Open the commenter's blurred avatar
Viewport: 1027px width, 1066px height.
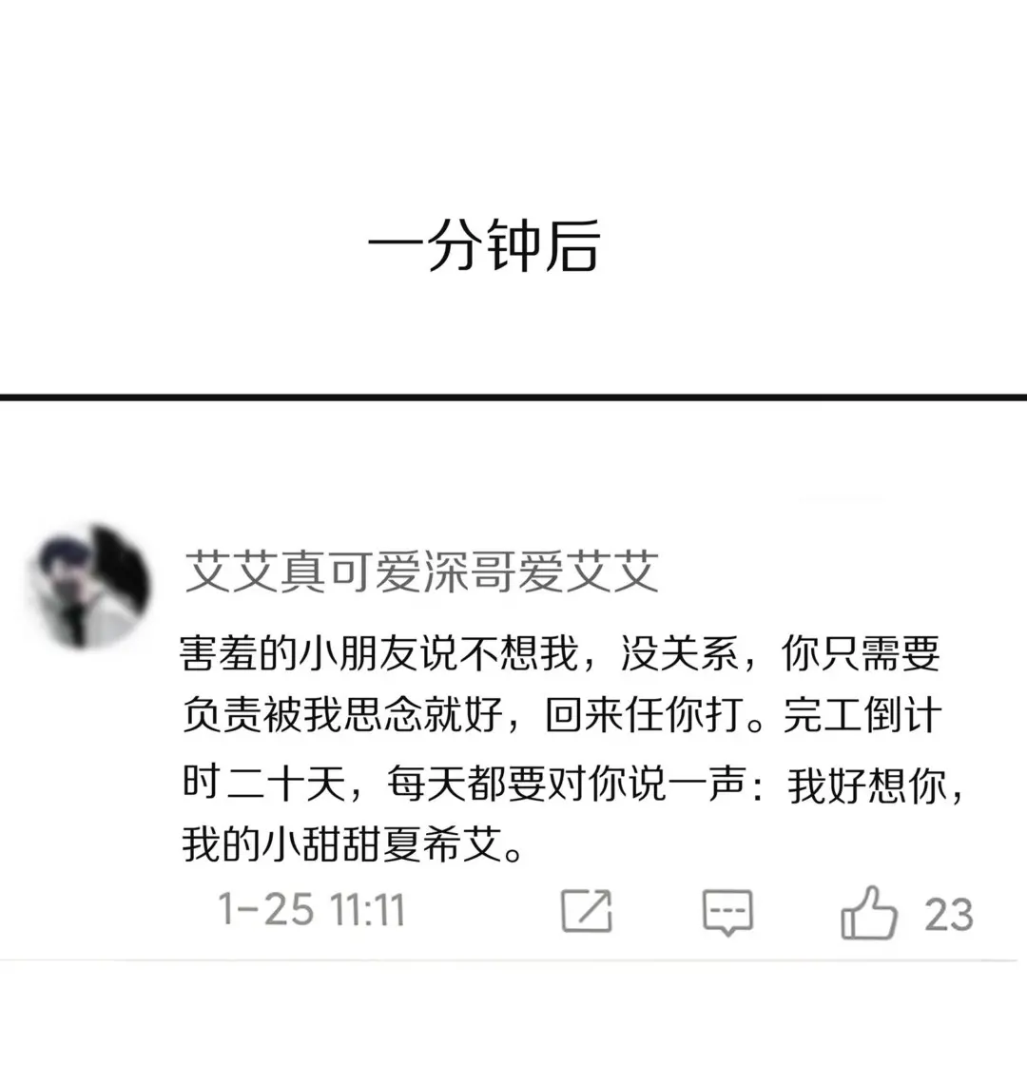click(x=89, y=586)
